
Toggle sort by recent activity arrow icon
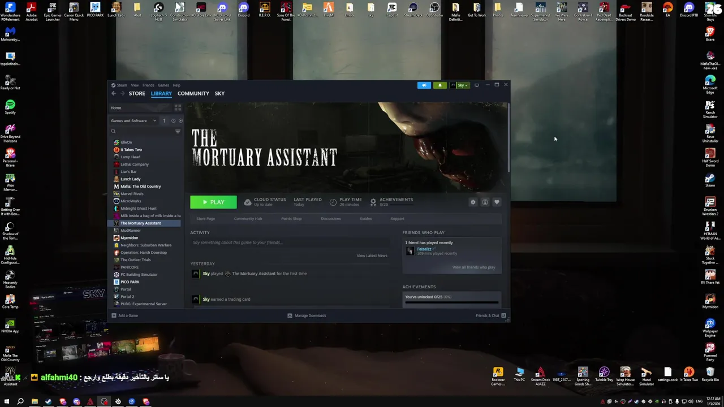tap(164, 120)
